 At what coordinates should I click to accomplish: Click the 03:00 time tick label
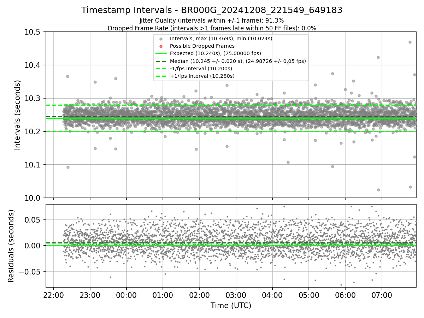[x=236, y=295]
